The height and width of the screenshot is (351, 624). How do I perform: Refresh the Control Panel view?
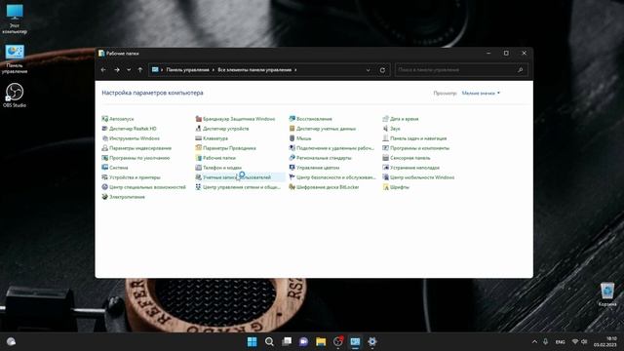pyautogui.click(x=382, y=70)
